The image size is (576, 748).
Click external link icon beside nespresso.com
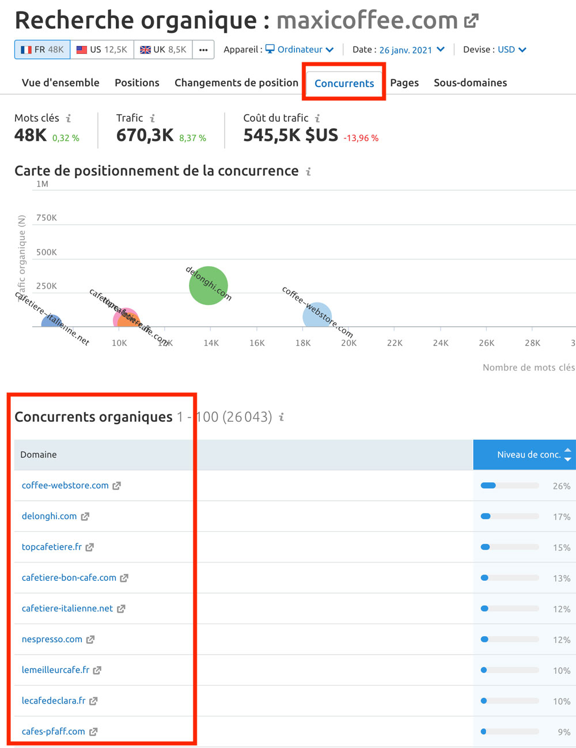(x=90, y=640)
